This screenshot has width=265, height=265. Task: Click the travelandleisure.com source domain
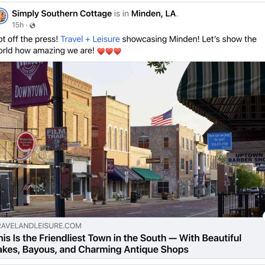click(41, 226)
